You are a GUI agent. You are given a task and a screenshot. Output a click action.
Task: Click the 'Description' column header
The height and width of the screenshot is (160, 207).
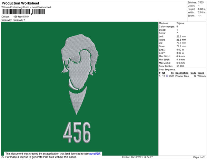point(182,73)
